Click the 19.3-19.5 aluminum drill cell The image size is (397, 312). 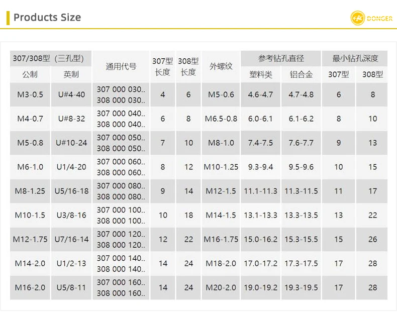pyautogui.click(x=301, y=288)
